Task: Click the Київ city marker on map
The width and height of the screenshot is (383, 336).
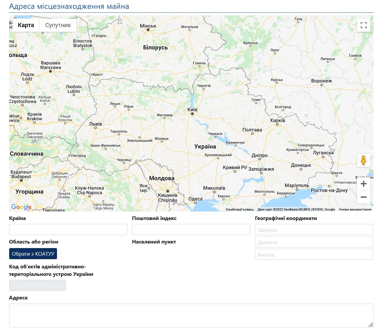Action: (x=192, y=114)
